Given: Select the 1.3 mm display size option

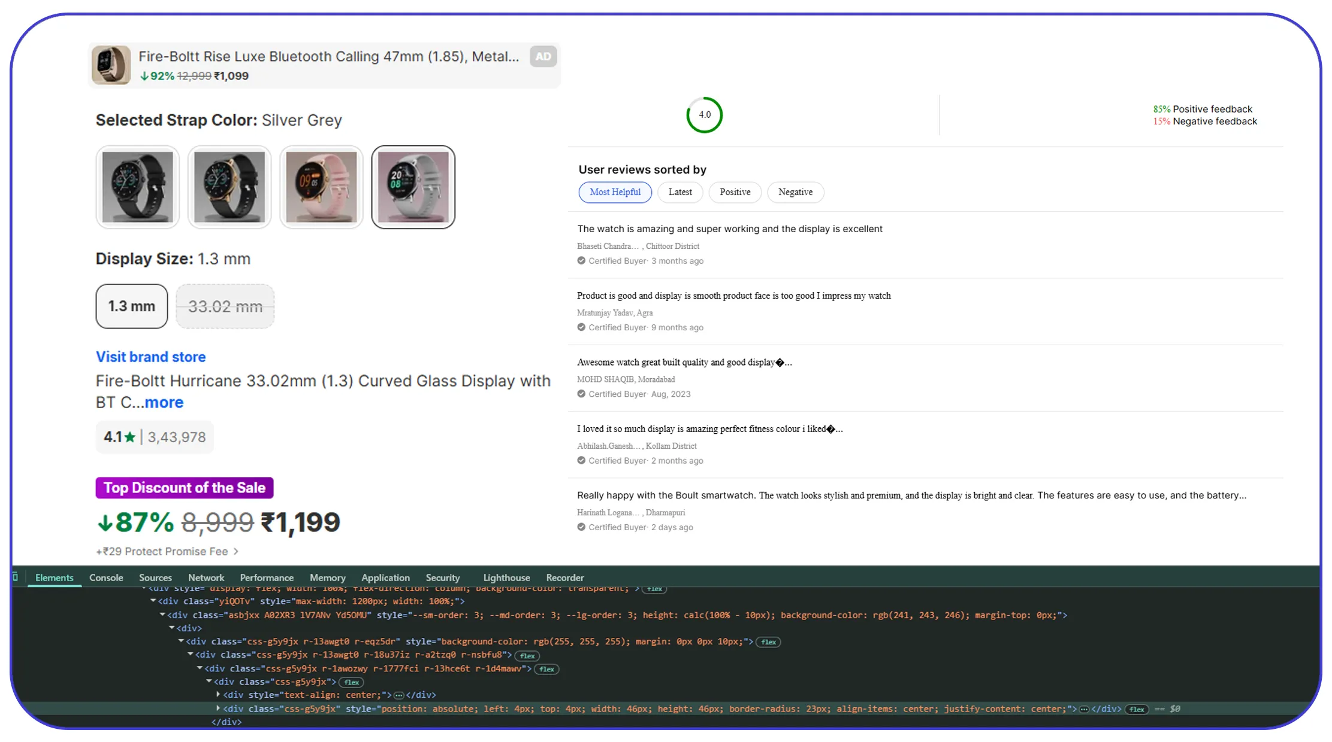Looking at the screenshot, I should coord(132,306).
